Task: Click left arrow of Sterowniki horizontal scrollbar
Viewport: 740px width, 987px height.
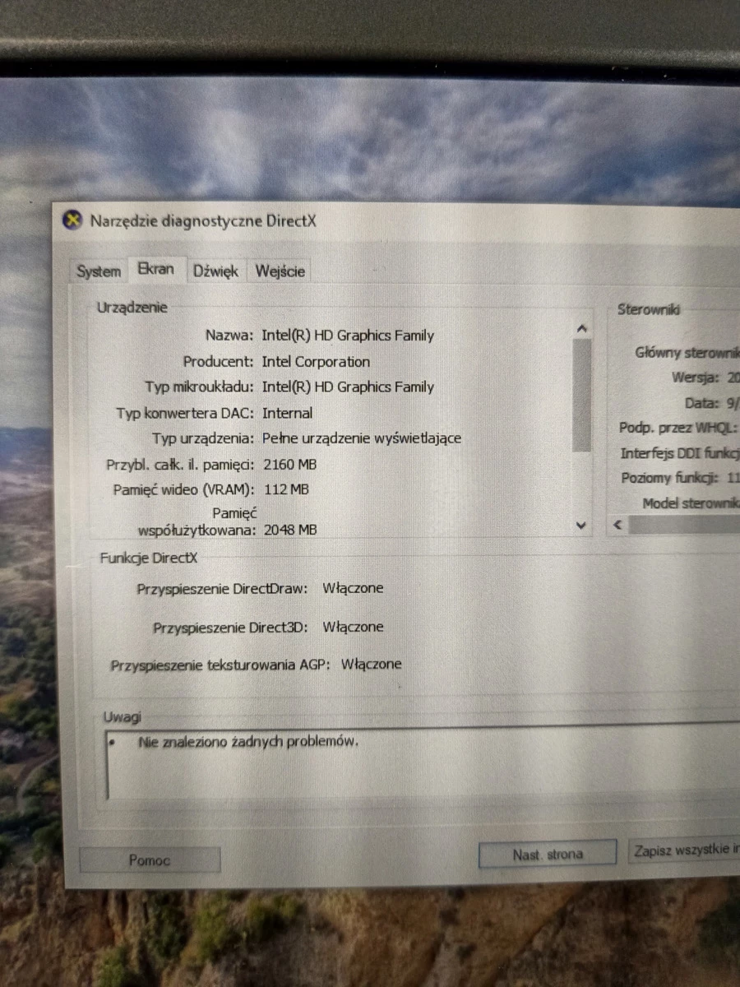Action: tap(617, 524)
